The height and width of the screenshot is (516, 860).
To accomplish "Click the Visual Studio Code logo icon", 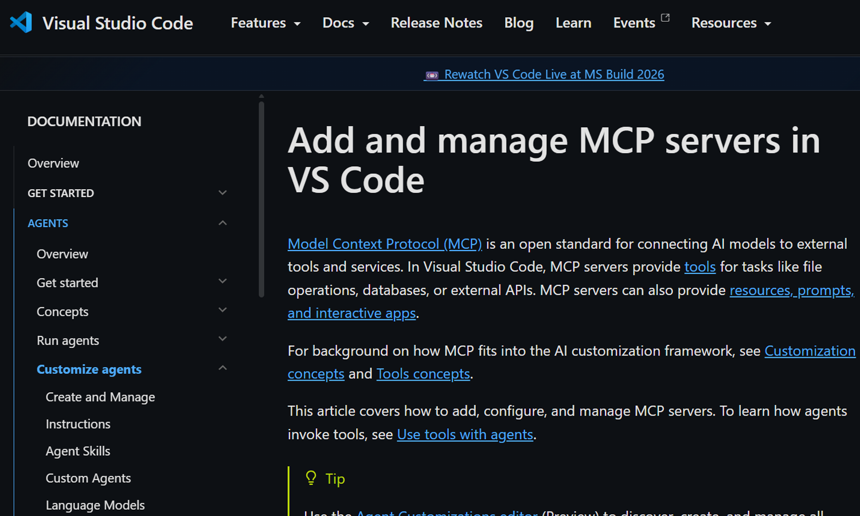I will (21, 22).
